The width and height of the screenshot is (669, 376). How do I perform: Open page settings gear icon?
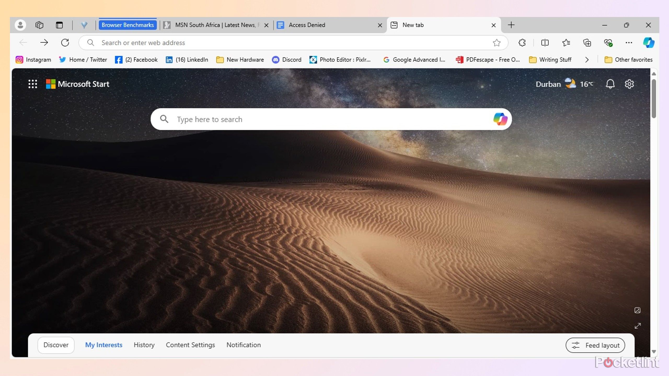click(629, 84)
